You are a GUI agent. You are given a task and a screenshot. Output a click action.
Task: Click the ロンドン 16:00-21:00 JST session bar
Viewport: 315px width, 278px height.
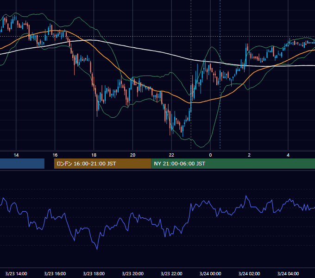click(x=103, y=164)
